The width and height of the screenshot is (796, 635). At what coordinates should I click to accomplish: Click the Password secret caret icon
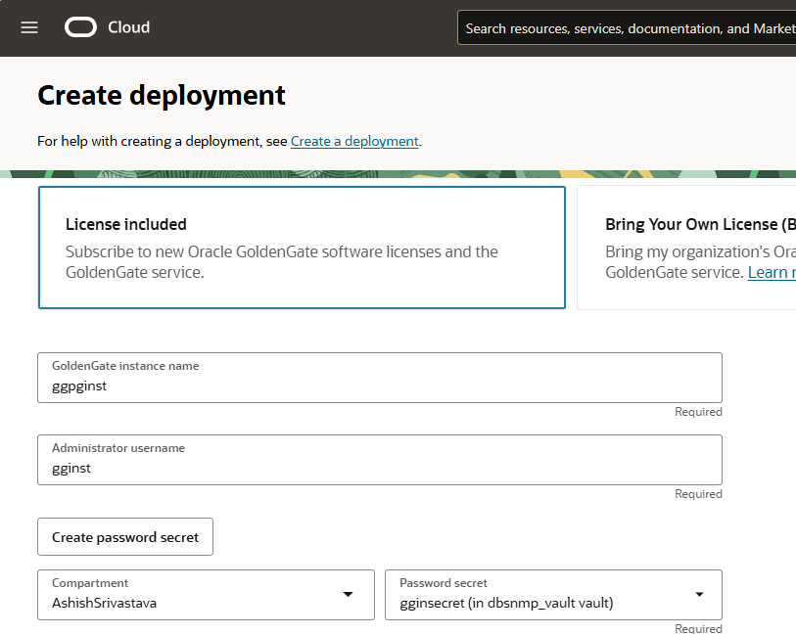click(699, 595)
